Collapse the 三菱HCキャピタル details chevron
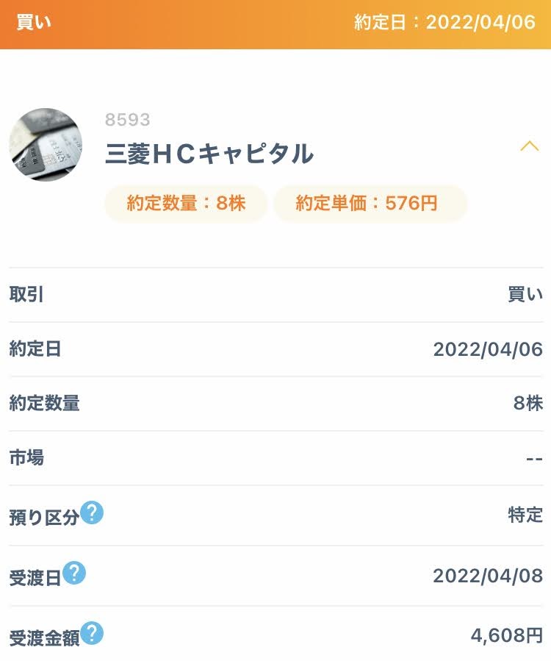The image size is (551, 661). (530, 146)
